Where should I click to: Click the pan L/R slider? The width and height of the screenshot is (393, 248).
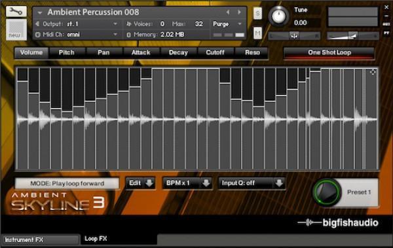click(294, 36)
